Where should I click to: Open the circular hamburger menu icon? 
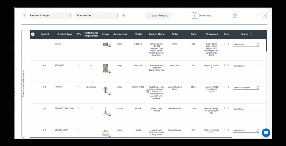click(264, 16)
